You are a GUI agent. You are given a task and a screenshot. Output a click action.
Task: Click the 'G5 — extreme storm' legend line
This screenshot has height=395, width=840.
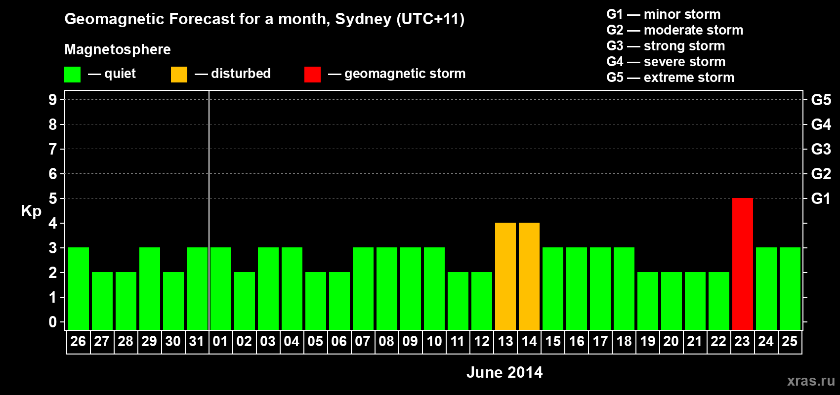tap(671, 78)
